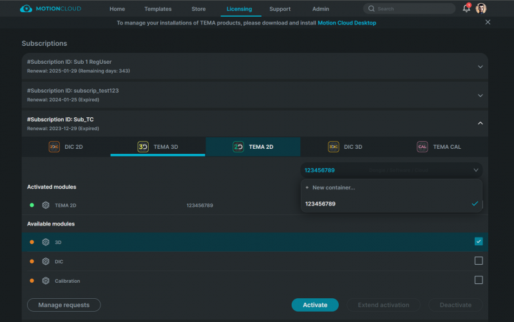This screenshot has height=322, width=514.
Task: Open the Store page
Action: [x=198, y=9]
